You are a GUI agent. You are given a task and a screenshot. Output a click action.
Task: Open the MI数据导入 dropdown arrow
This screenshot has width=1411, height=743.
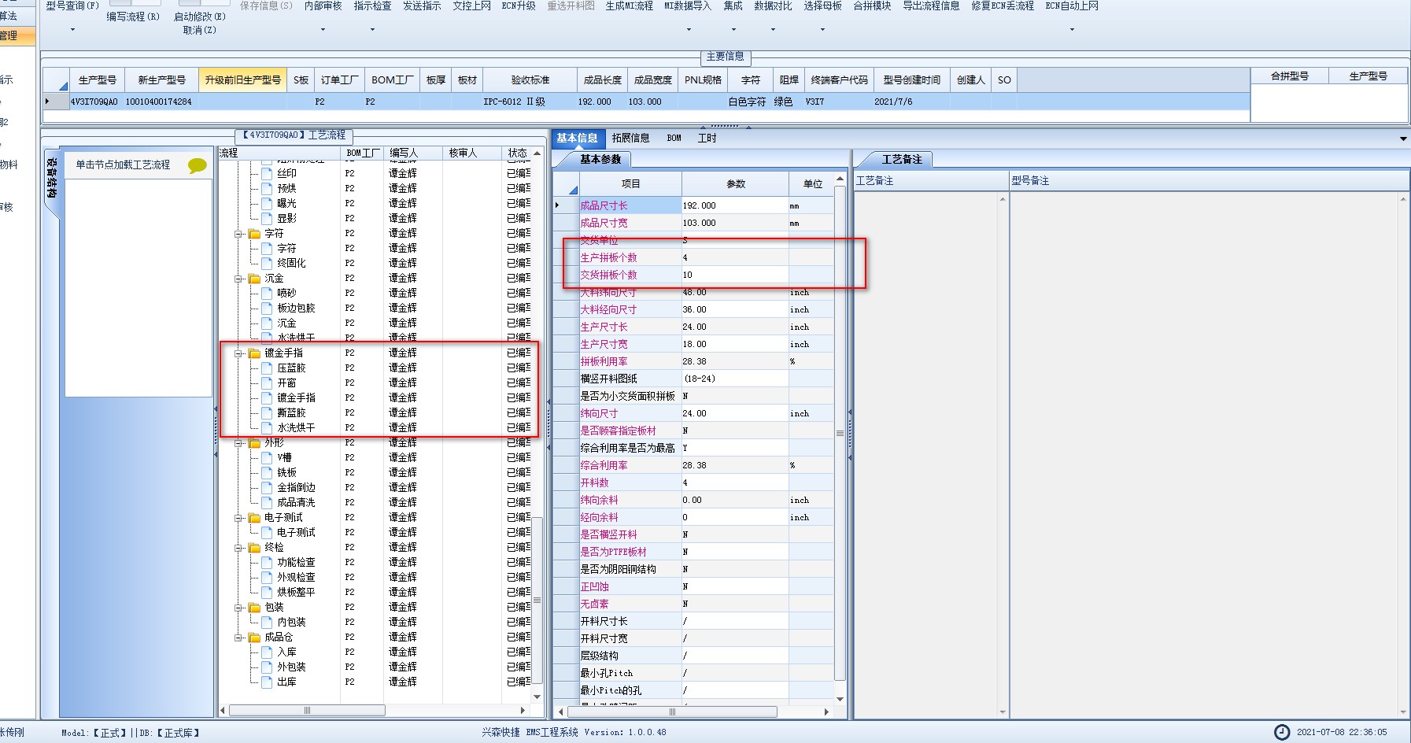pyautogui.click(x=688, y=30)
